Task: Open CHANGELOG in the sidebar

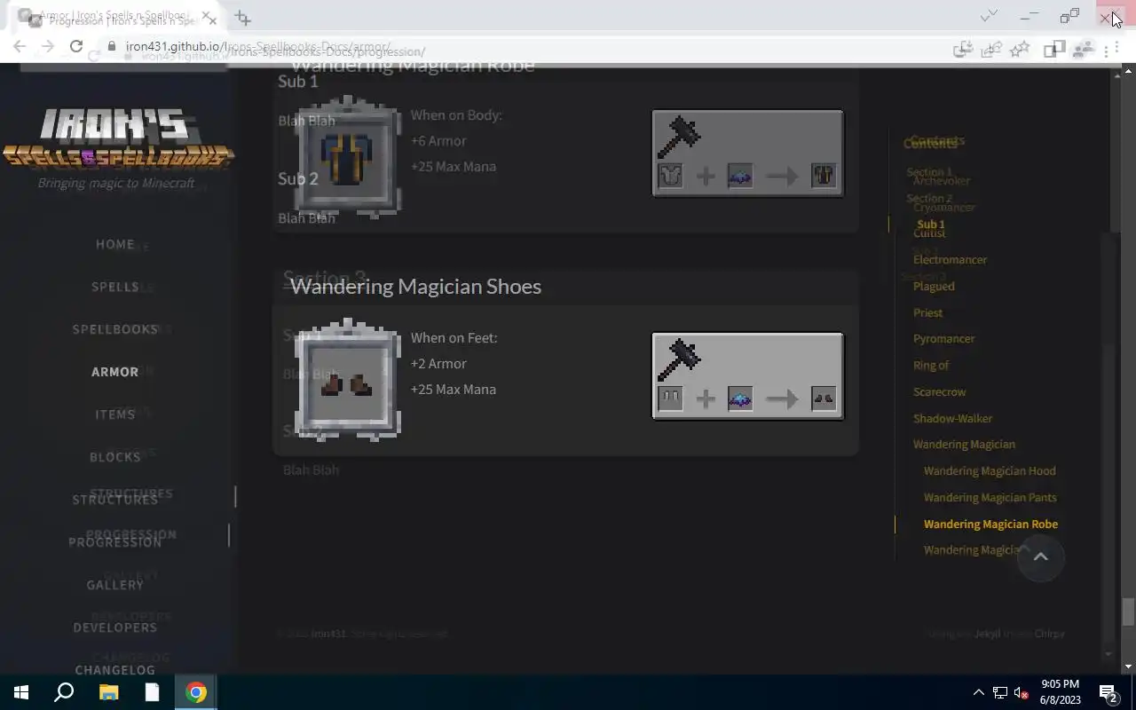Action: click(115, 670)
